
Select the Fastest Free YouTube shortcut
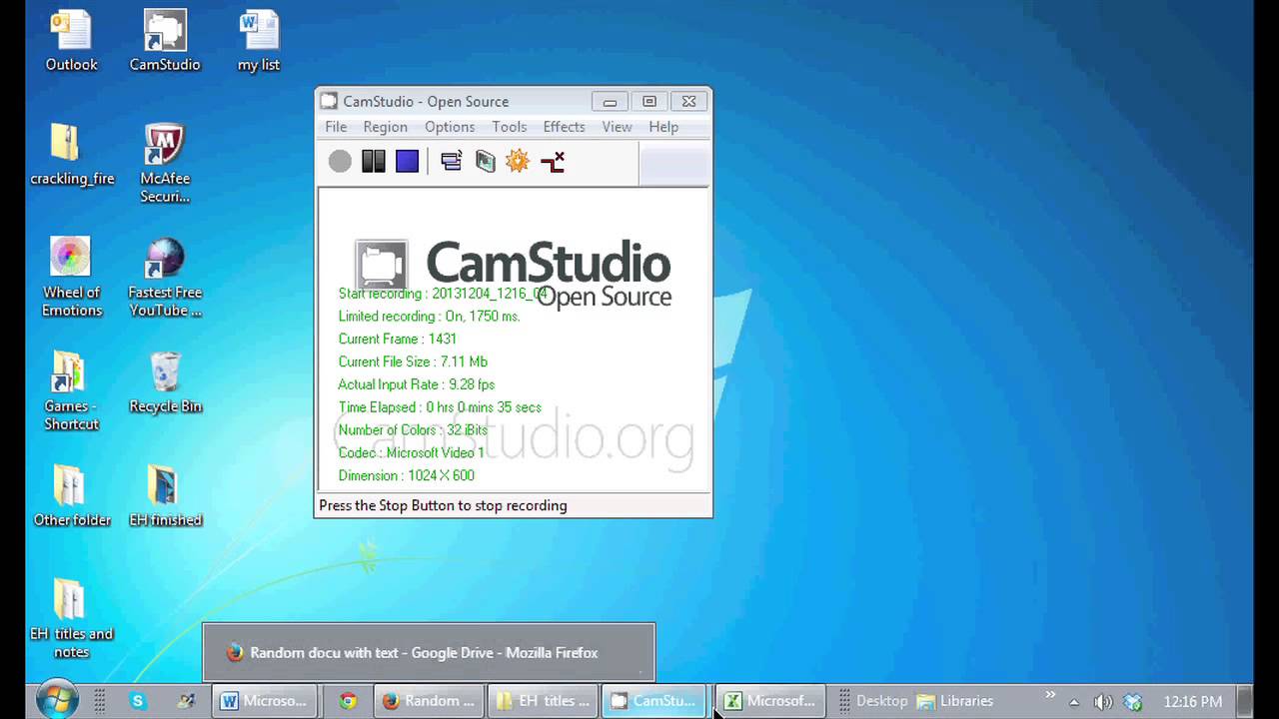click(x=165, y=277)
